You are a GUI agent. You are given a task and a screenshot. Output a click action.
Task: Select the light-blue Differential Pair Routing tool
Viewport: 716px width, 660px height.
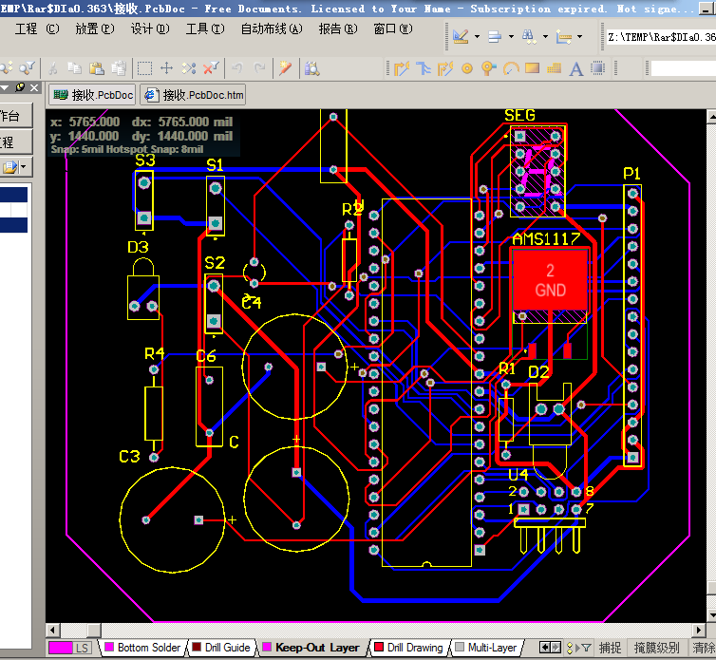[x=424, y=68]
